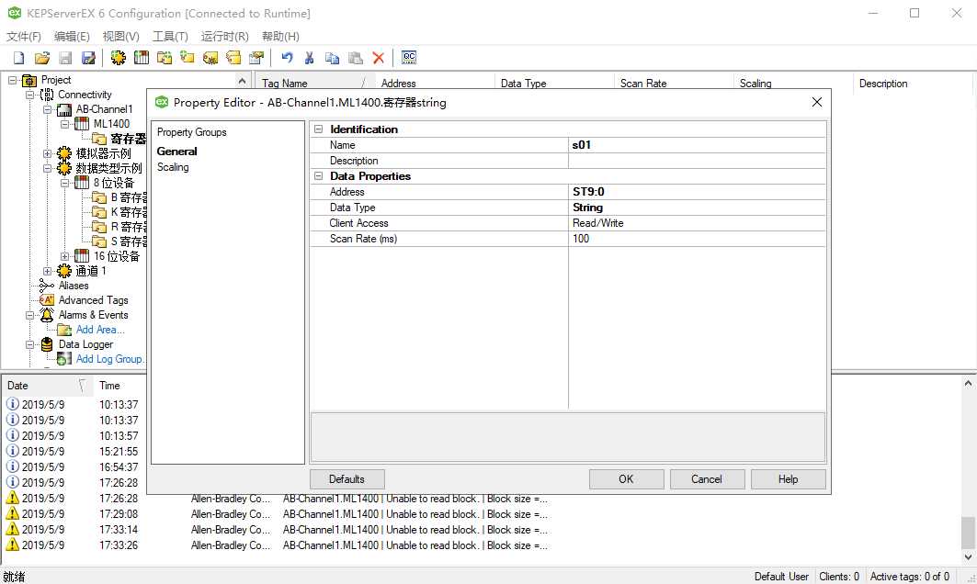Click the New Tag Group icon

[x=165, y=58]
